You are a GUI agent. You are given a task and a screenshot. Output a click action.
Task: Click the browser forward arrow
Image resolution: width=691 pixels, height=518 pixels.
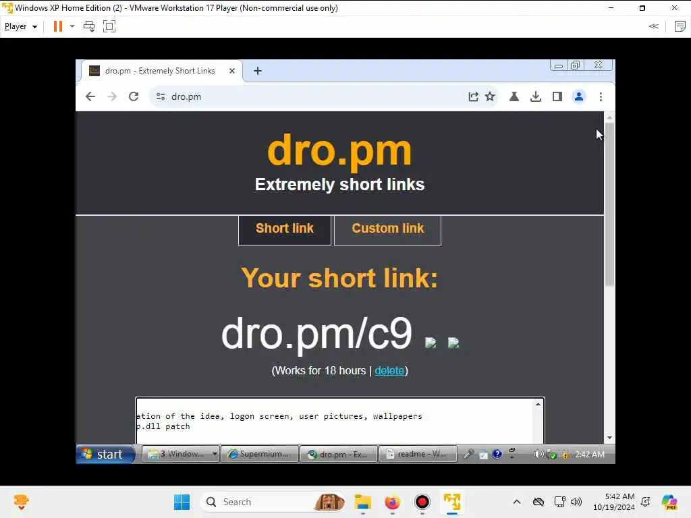point(112,96)
